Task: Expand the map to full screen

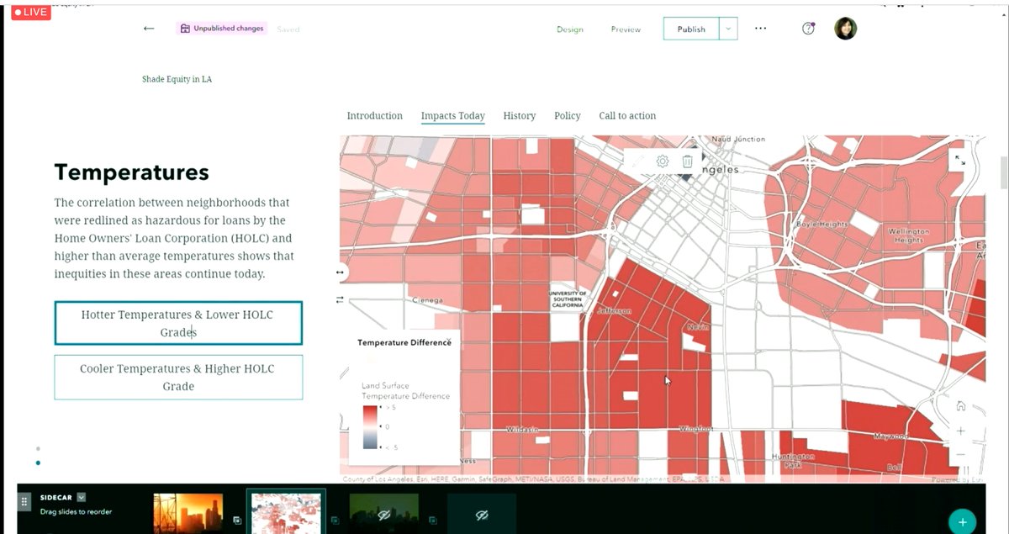Action: pos(960,160)
